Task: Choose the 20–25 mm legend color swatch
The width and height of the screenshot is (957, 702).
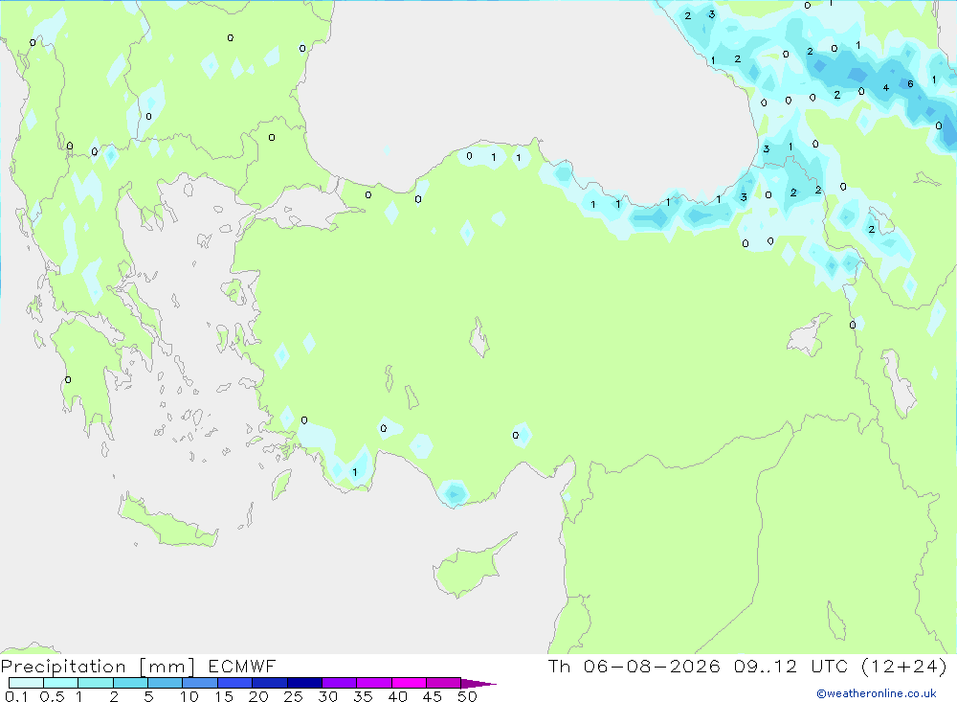Action: [270, 683]
